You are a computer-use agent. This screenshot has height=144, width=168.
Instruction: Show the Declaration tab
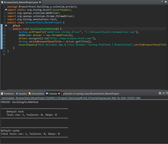(36, 94)
